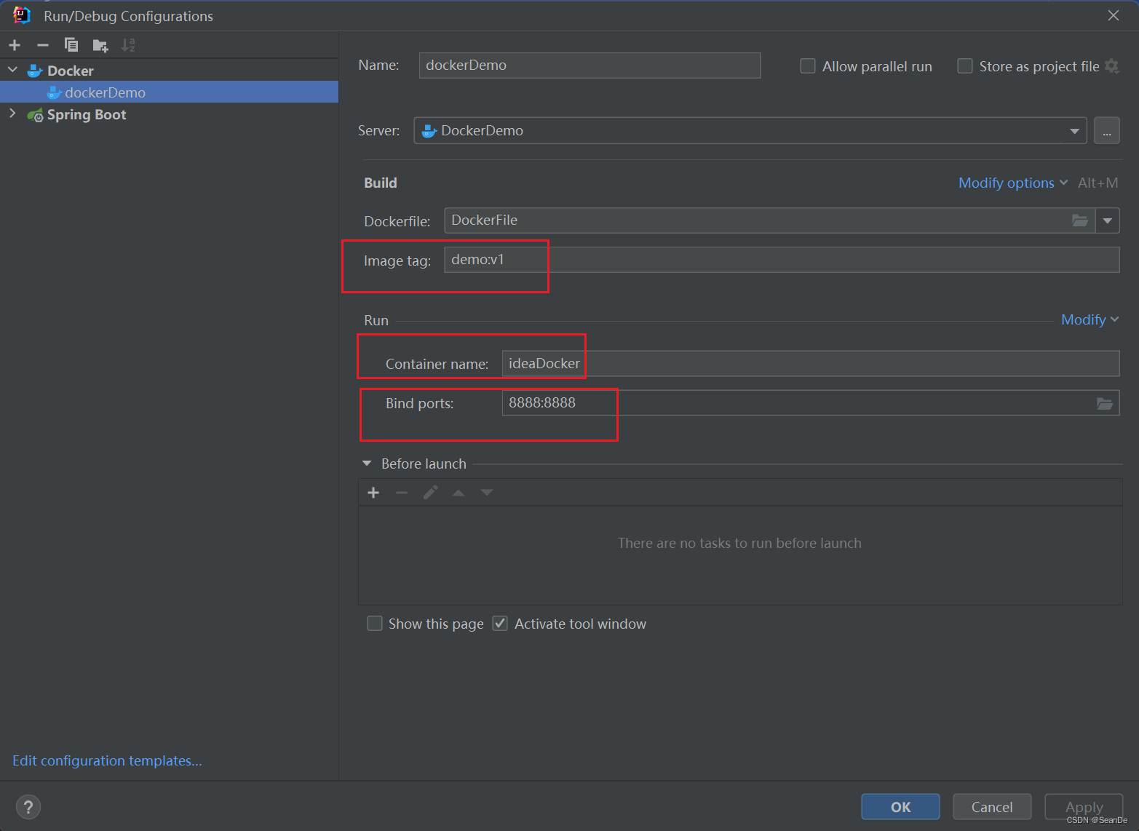Focus the Name field containing dockerDemo

[590, 65]
